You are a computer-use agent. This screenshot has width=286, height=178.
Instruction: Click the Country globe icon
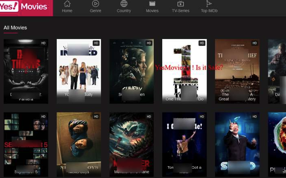[124, 4]
